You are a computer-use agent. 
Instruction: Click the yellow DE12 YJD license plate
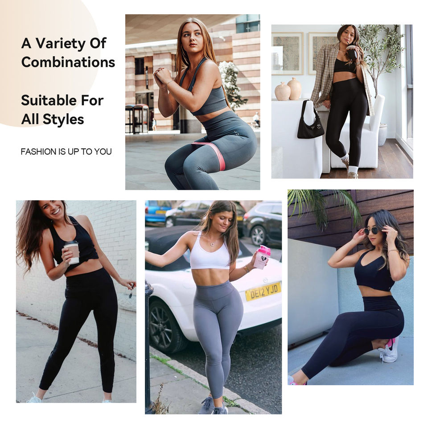pyautogui.click(x=263, y=292)
